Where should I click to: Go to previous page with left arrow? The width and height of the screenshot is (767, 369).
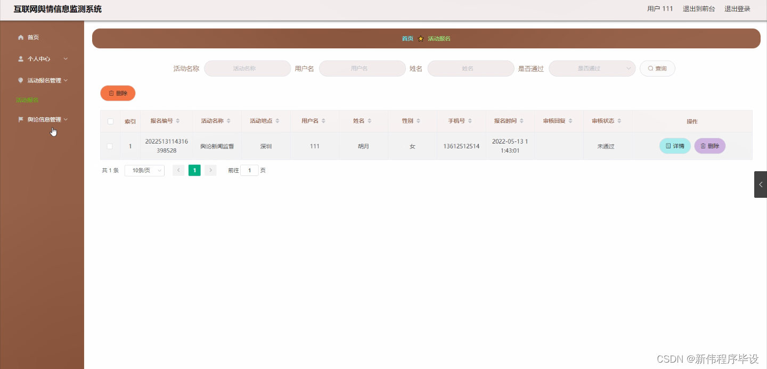[x=178, y=170]
